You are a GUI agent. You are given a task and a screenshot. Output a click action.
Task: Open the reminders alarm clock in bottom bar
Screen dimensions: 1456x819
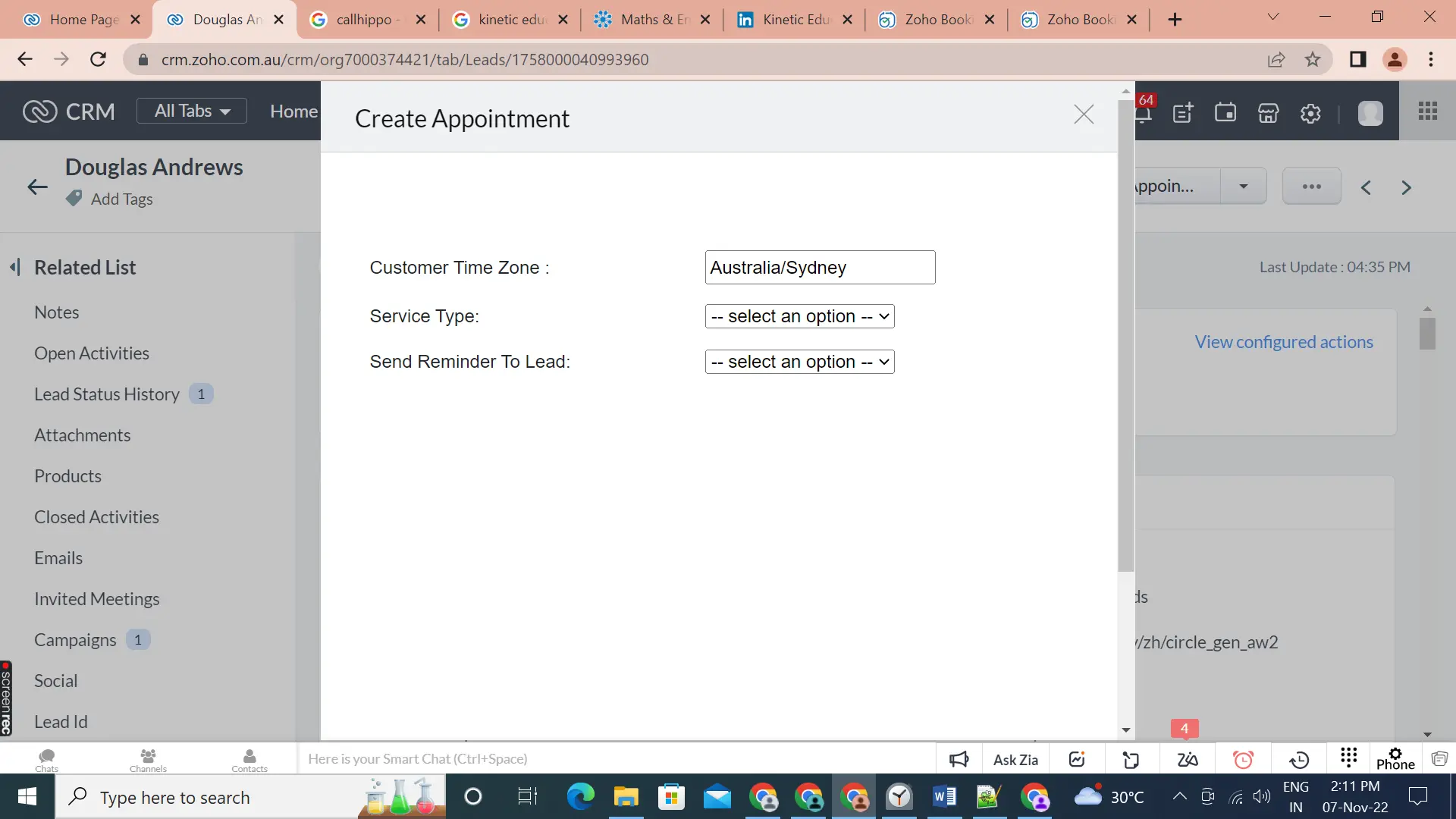point(1243,759)
